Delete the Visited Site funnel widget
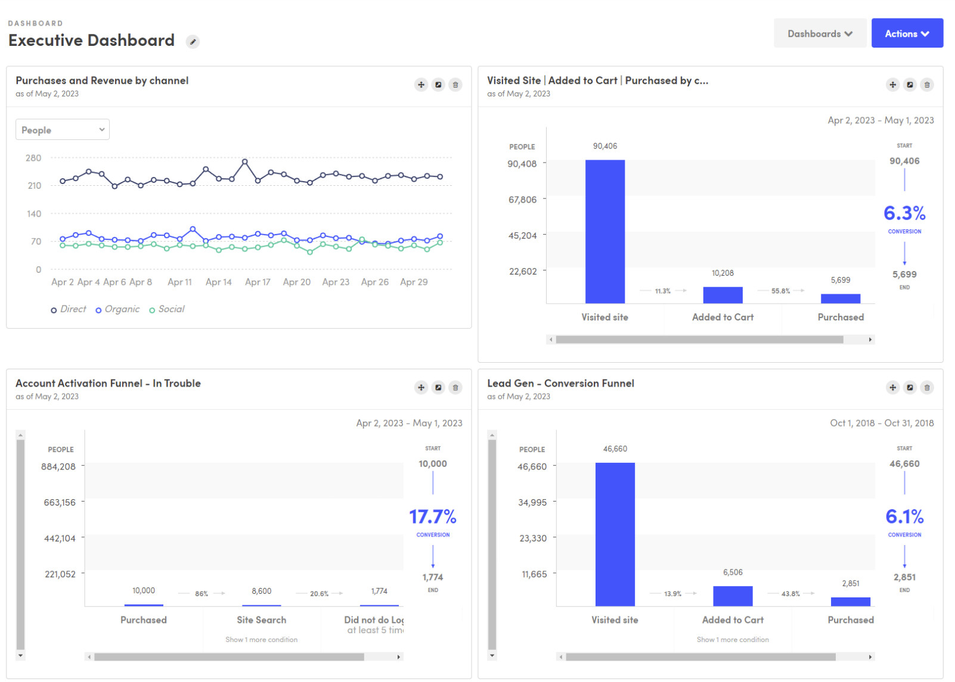 click(928, 85)
